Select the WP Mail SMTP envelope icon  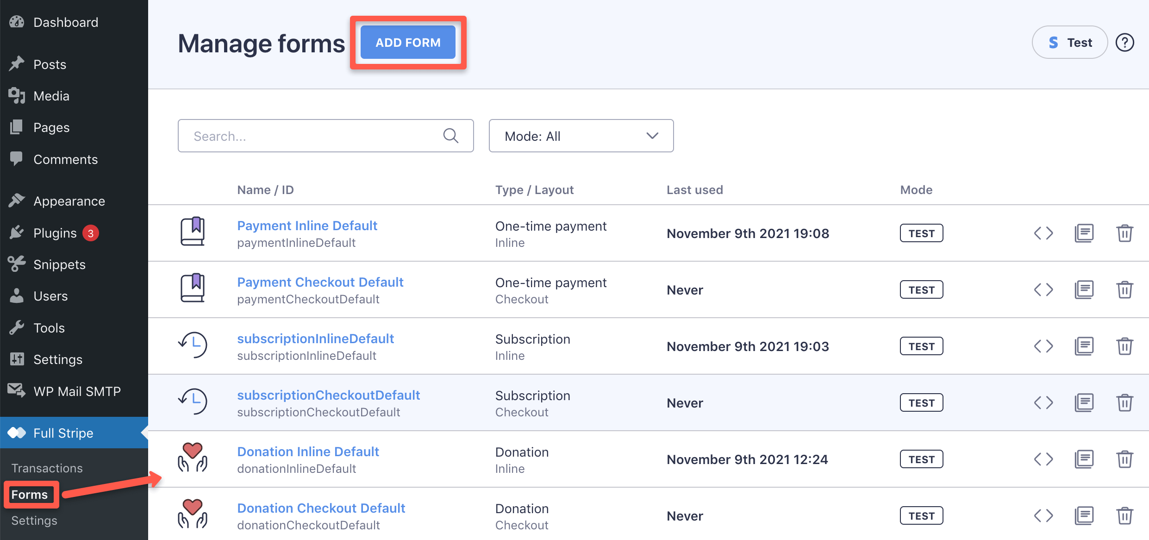(x=17, y=390)
